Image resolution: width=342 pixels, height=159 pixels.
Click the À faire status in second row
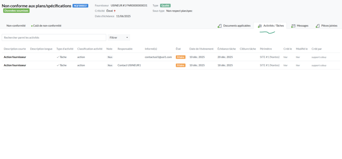click(180, 66)
